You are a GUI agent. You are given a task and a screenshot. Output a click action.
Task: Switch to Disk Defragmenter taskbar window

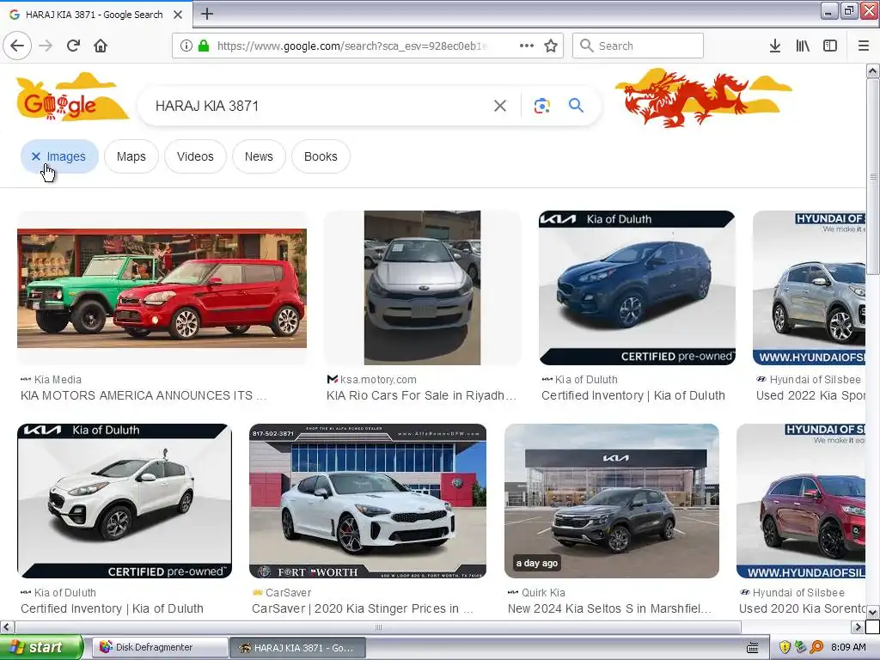159,648
